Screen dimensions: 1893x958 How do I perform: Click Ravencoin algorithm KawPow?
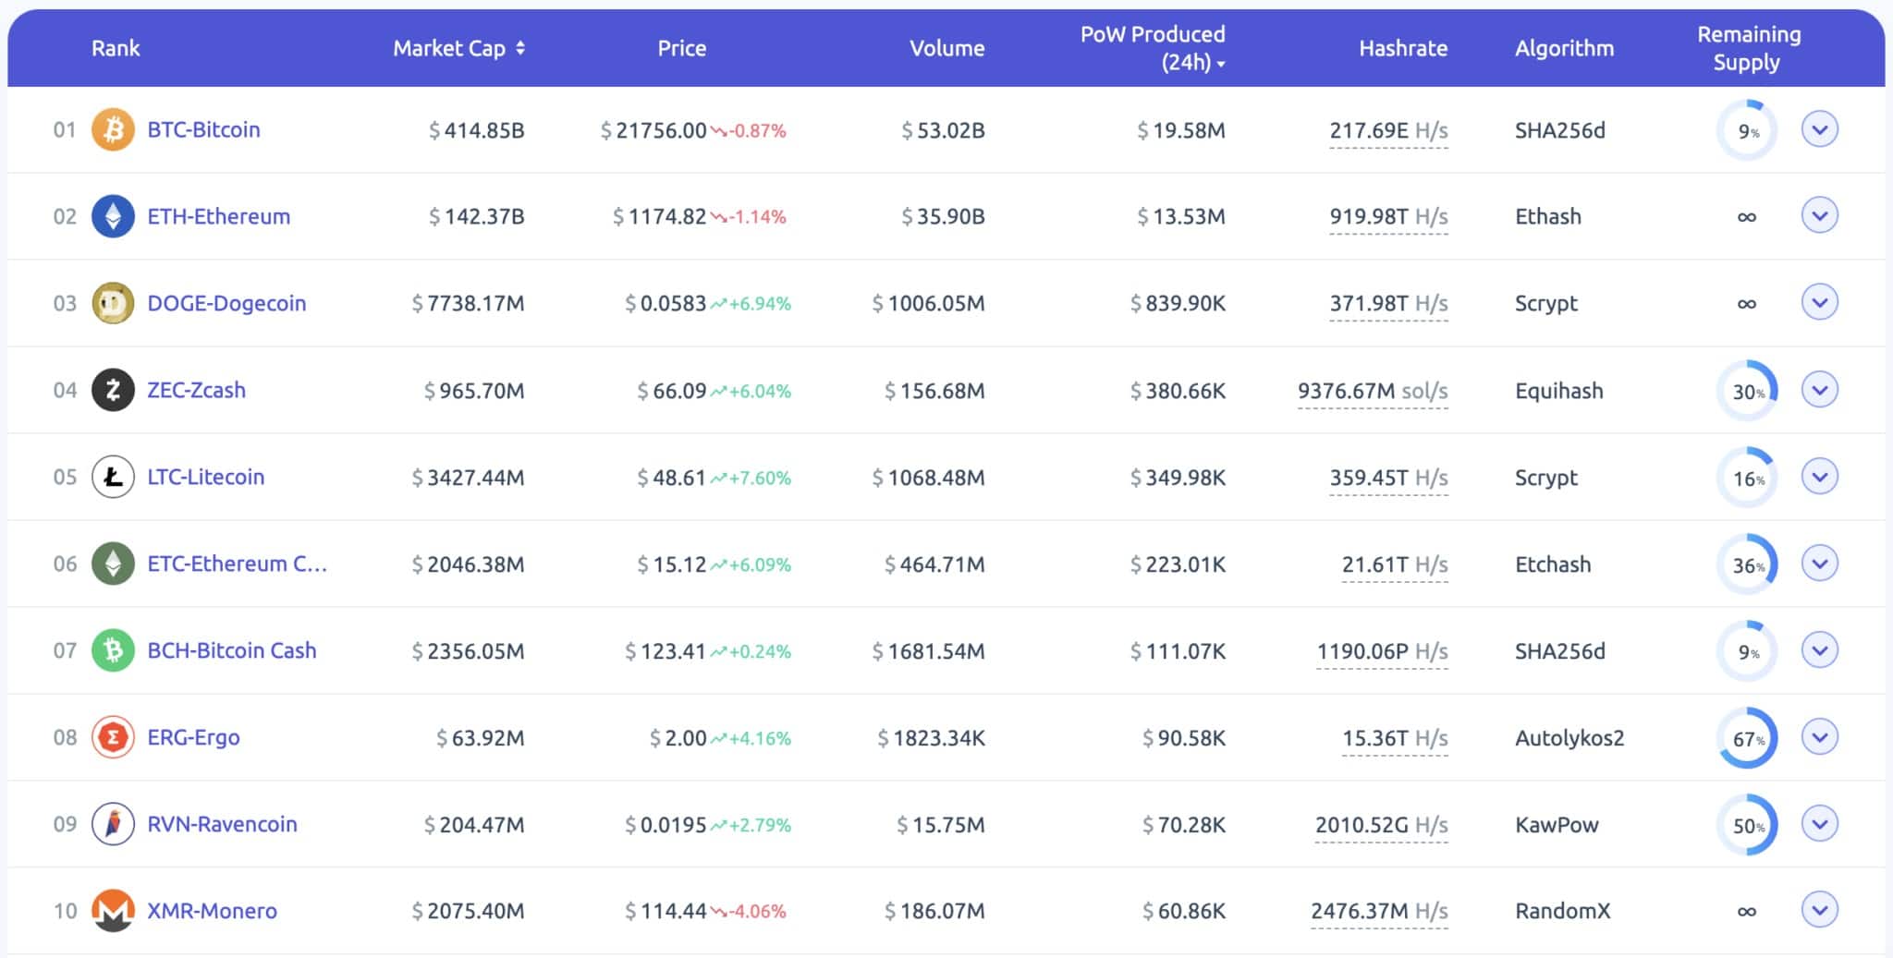tap(1557, 825)
